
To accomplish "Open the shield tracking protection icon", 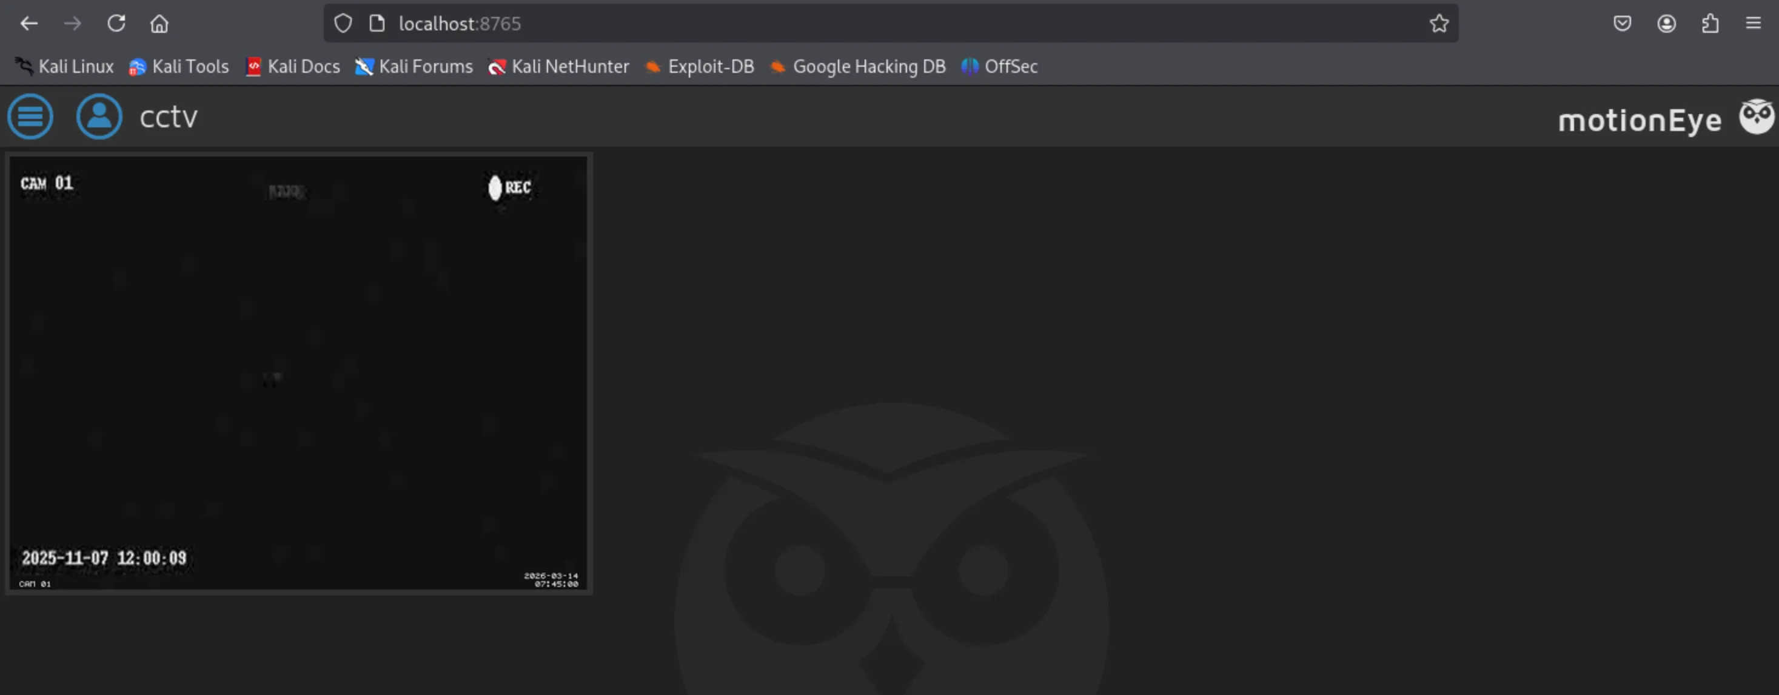I will pos(343,24).
